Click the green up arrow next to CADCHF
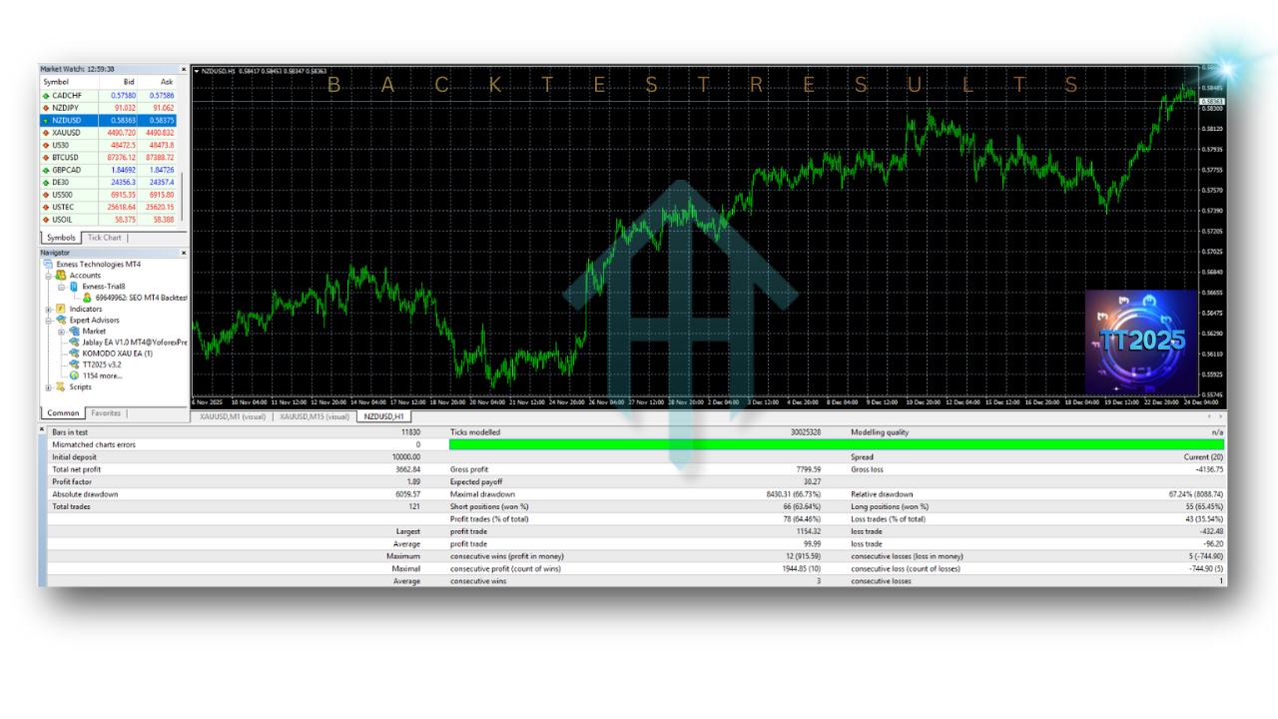This screenshot has width=1278, height=719. click(45, 96)
